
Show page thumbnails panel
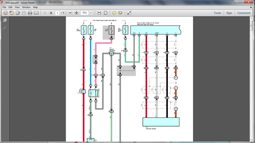5,20
